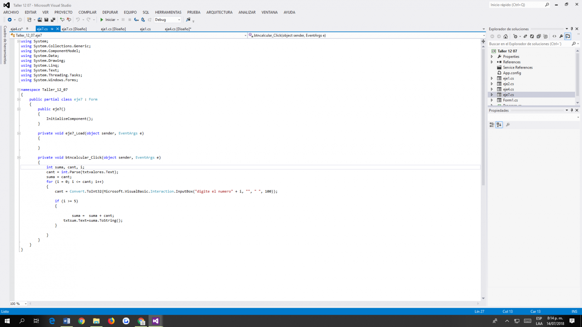This screenshot has width=582, height=327.
Task: Collapse the namespace Taller_12_07 block
Action: [19, 89]
